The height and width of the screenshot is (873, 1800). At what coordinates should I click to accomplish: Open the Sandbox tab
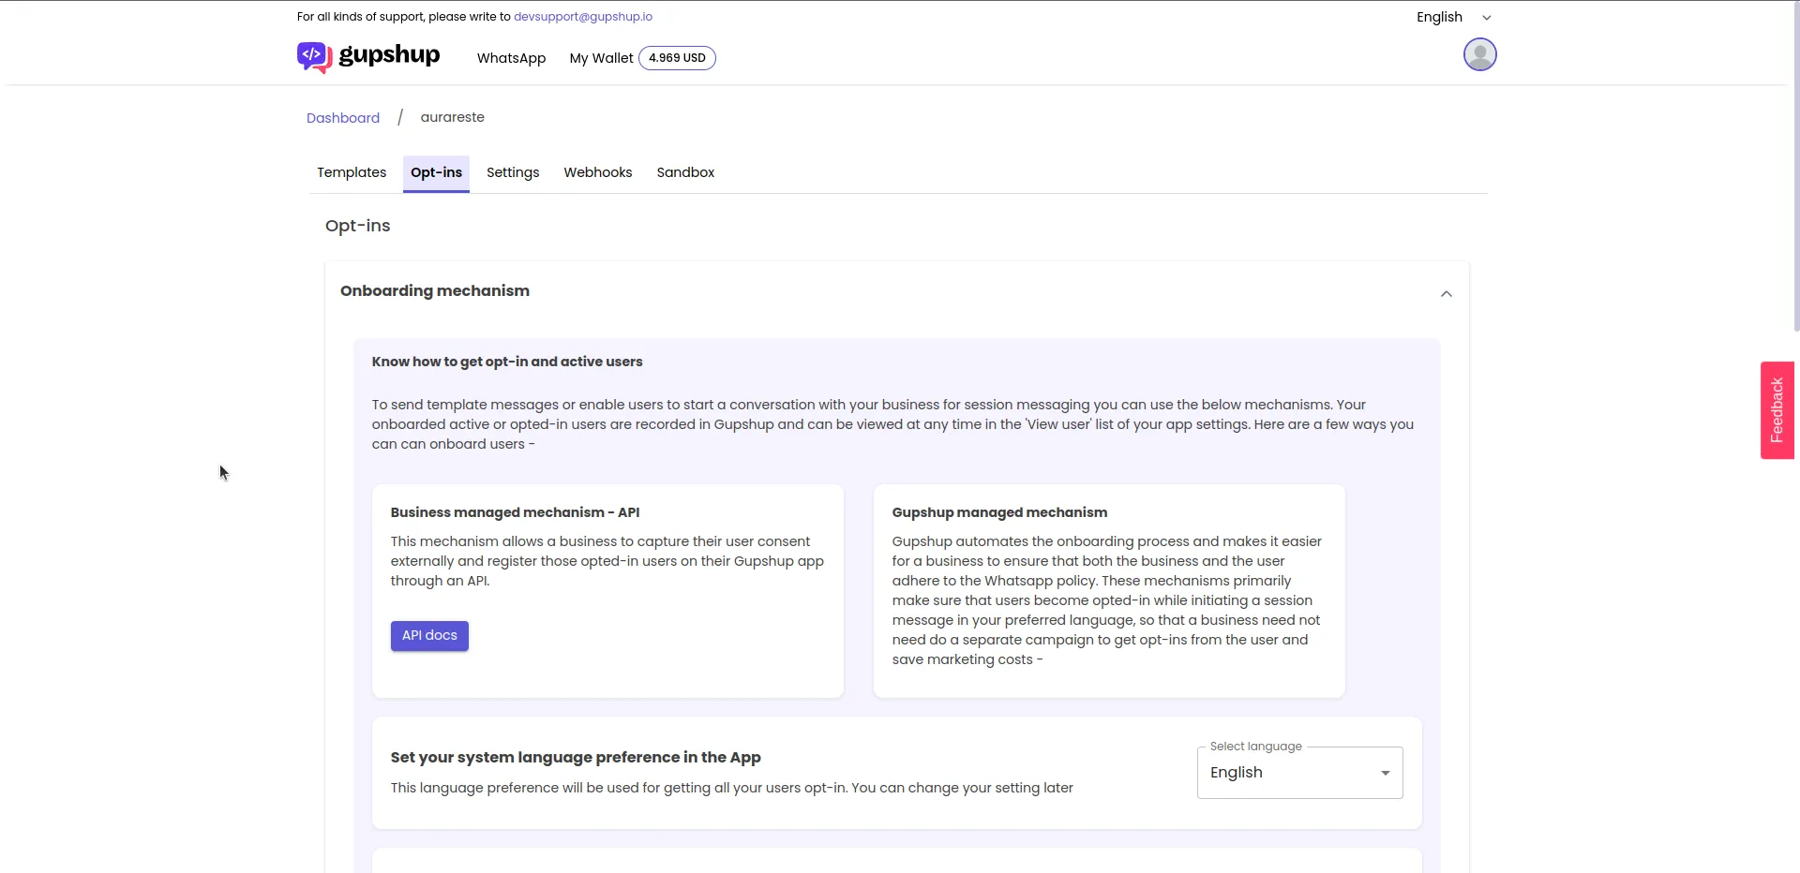[x=685, y=172]
